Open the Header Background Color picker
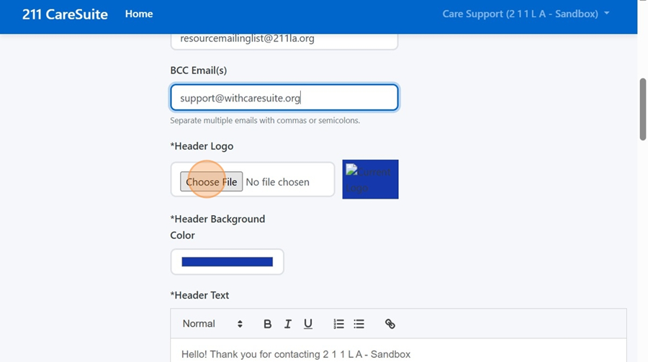This screenshot has height=362, width=648. 227,262
